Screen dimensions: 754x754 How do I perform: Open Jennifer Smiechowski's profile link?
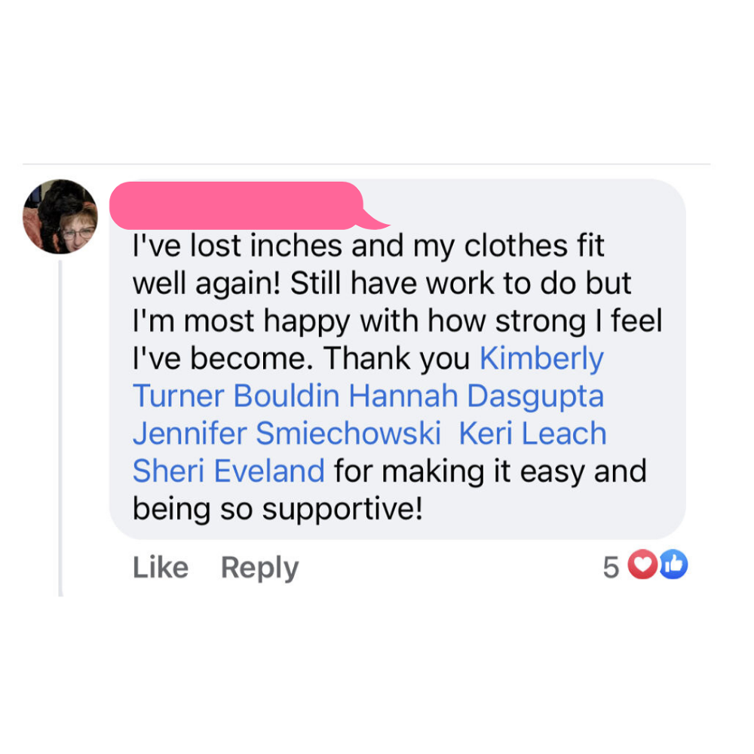pos(287,434)
